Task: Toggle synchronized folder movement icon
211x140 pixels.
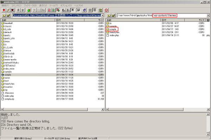Action: click(100, 10)
